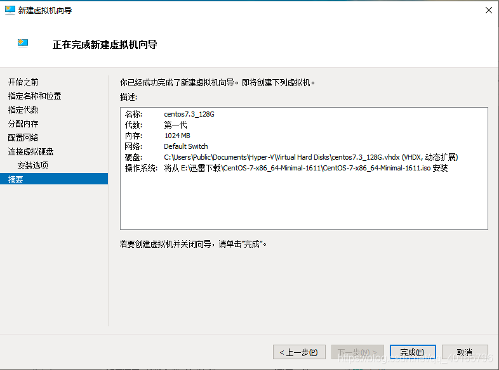Click the memory value 1024 MB
Screen dimensions: 499x370
177,136
